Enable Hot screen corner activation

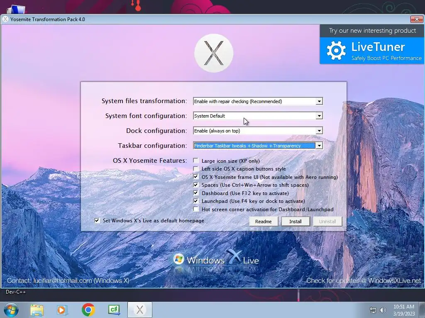[x=196, y=209]
